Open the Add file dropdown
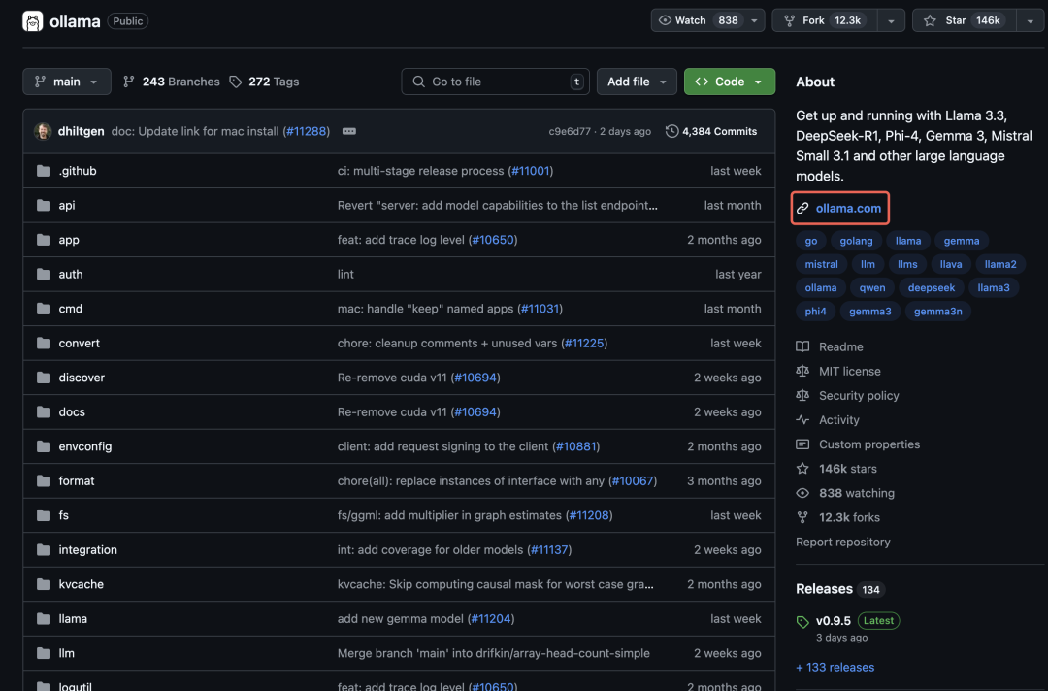This screenshot has height=691, width=1048. coord(637,82)
